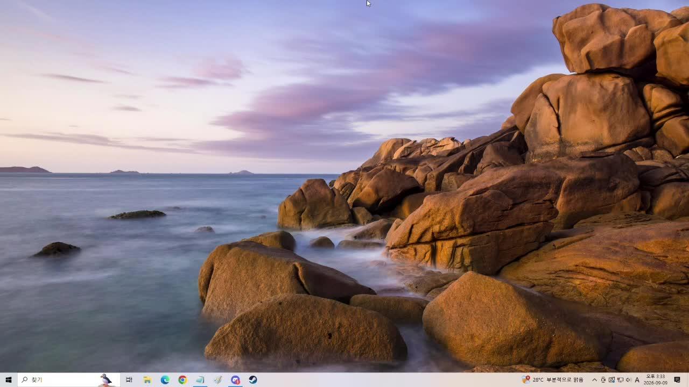Expand the hidden system tray icons chevron
Image resolution: width=689 pixels, height=387 pixels.
(x=594, y=379)
